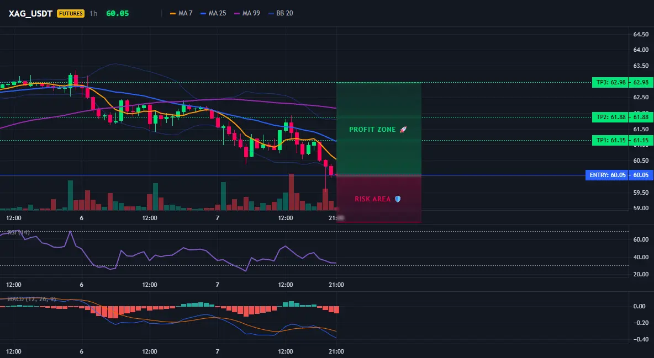The width and height of the screenshot is (654, 358).
Task: Click the shield icon beside RISK AREA
Action: (398, 199)
